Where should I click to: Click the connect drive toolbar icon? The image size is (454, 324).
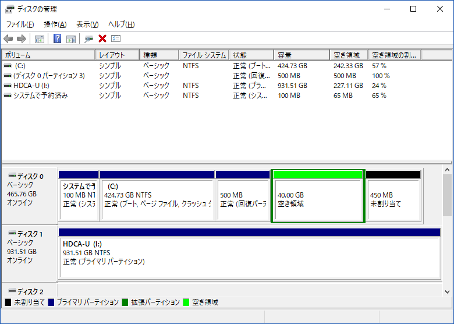[x=88, y=38]
